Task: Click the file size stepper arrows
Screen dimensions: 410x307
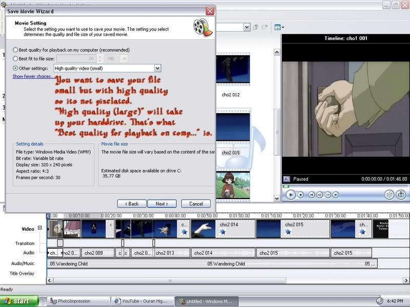Action: pyautogui.click(x=100, y=59)
